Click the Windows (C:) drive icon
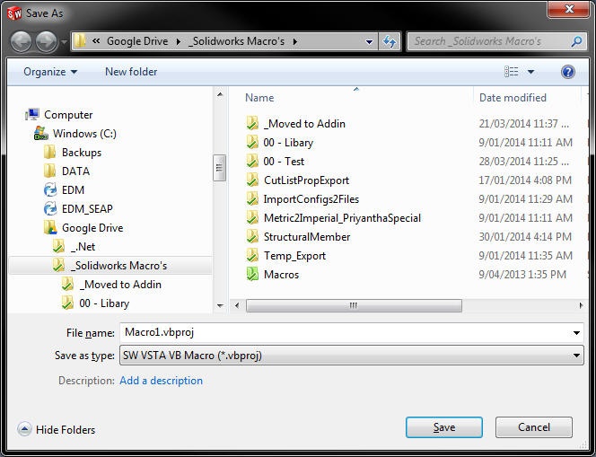 [41, 133]
